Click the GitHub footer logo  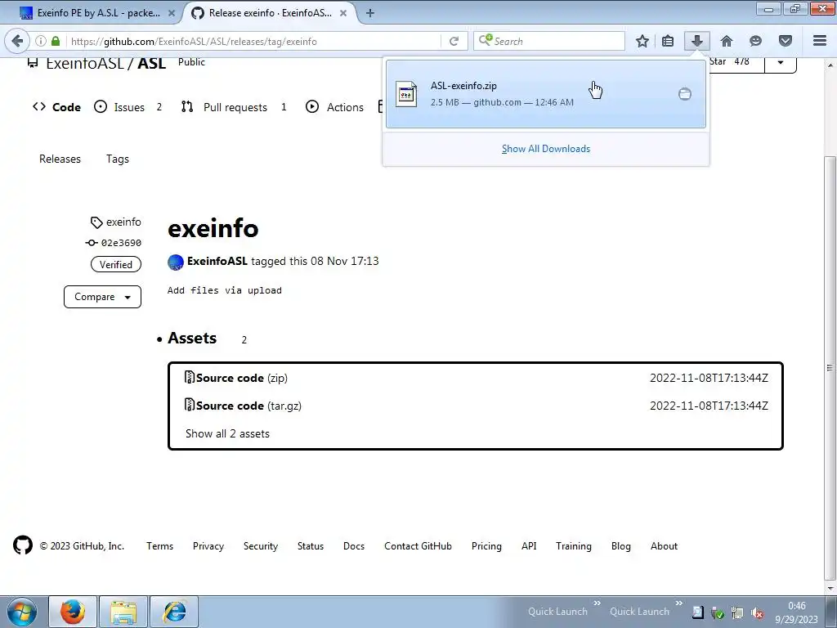pos(22,545)
